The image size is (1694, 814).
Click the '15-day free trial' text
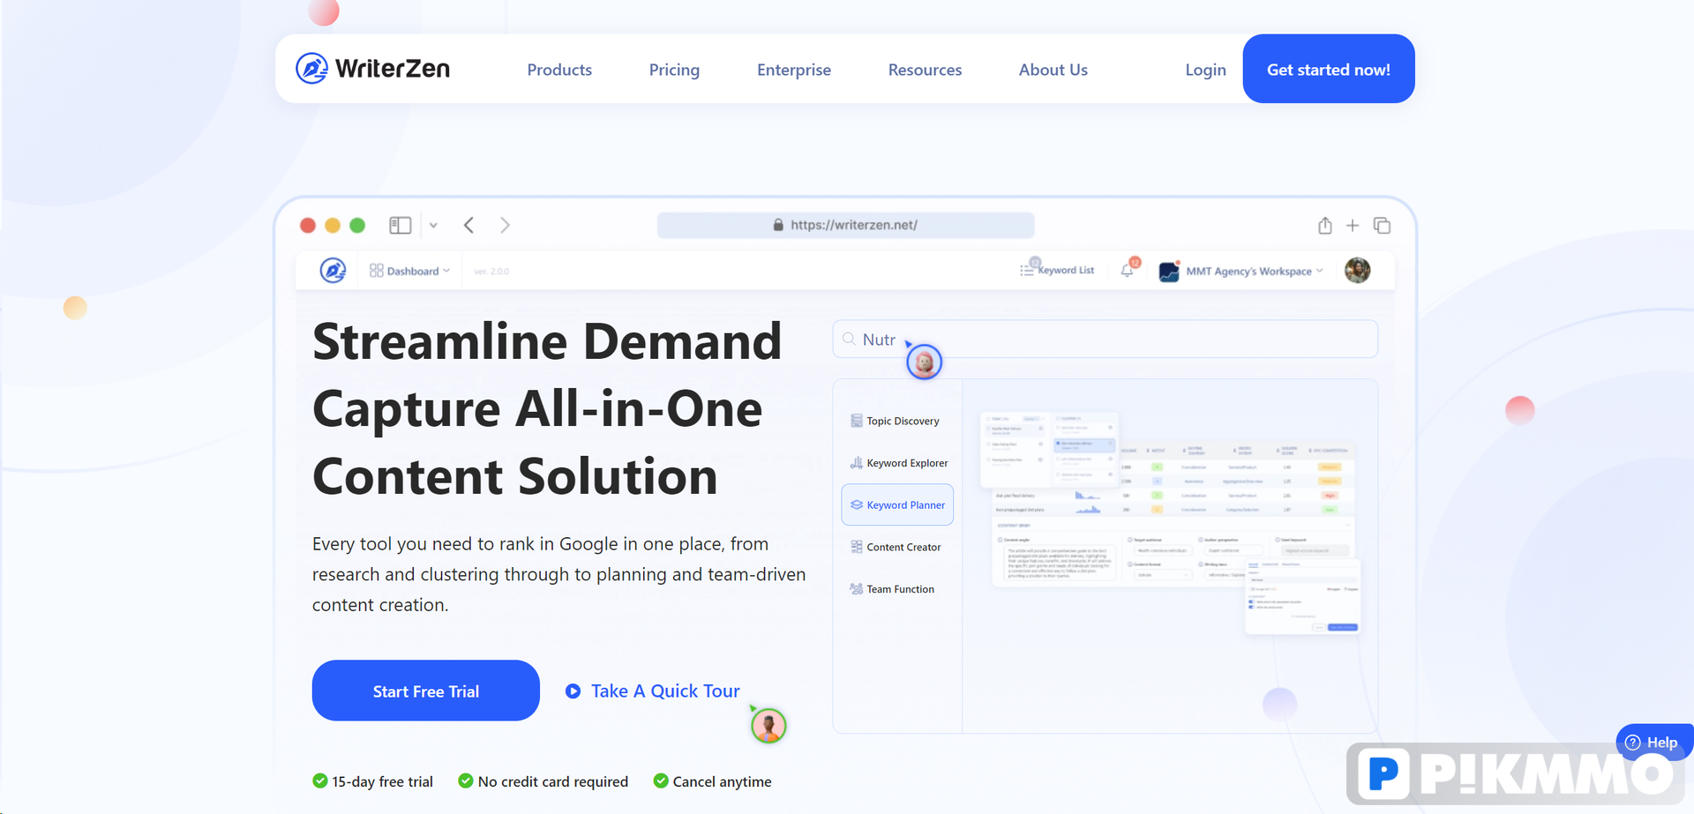382,781
